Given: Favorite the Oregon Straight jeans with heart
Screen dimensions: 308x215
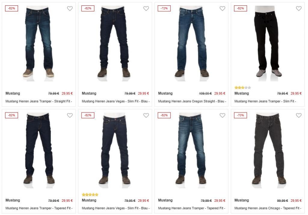Looking at the screenshot, I should (222, 8).
